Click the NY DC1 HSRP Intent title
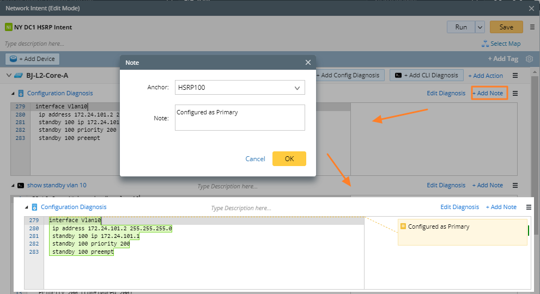Viewport: 540px width, 294px height. pos(43,27)
